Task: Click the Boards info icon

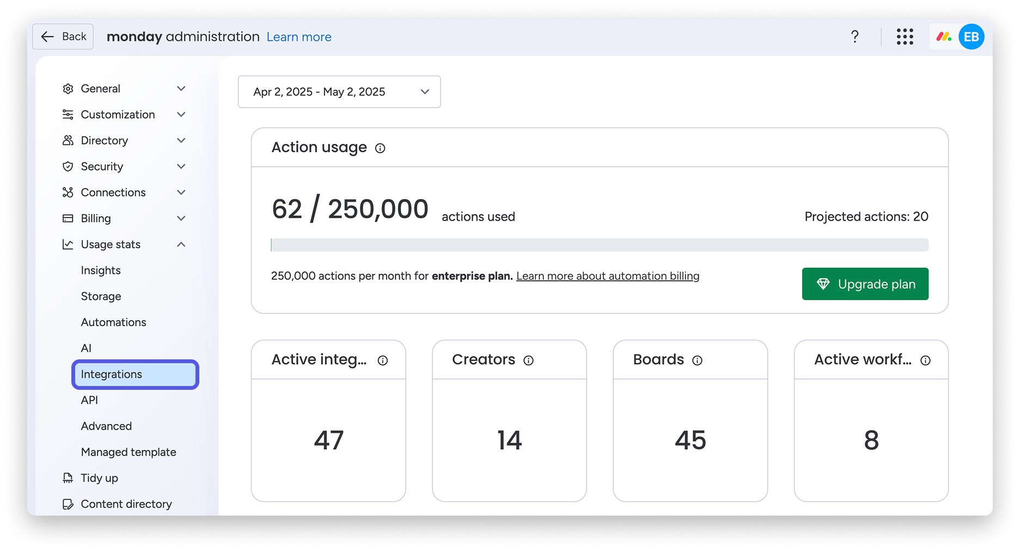Action: (698, 360)
